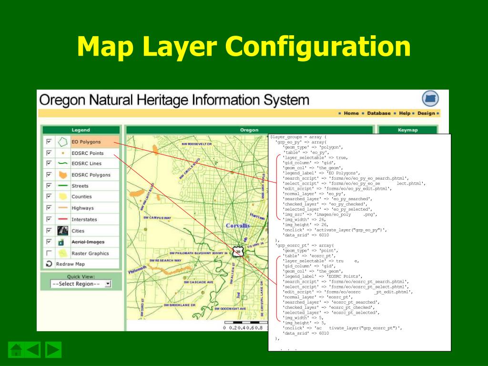Click the EOSRC Polygons orange icon
This screenshot has width=488, height=366.
pos(63,174)
